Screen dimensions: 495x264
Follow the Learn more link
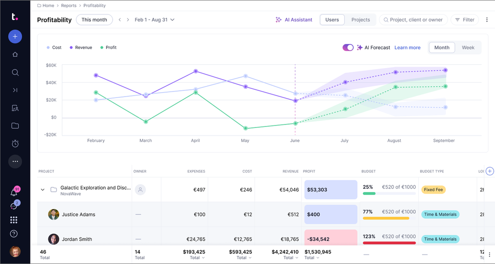pyautogui.click(x=407, y=48)
